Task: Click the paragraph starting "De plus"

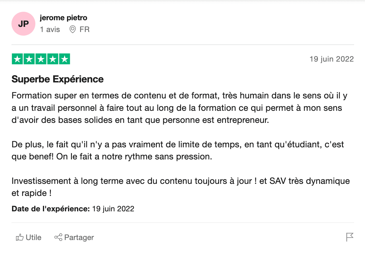Action: click(x=177, y=150)
